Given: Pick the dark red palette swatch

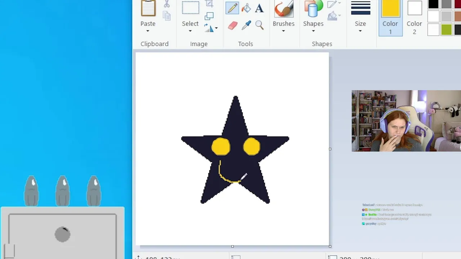Looking at the screenshot, I should pyautogui.click(x=458, y=4).
